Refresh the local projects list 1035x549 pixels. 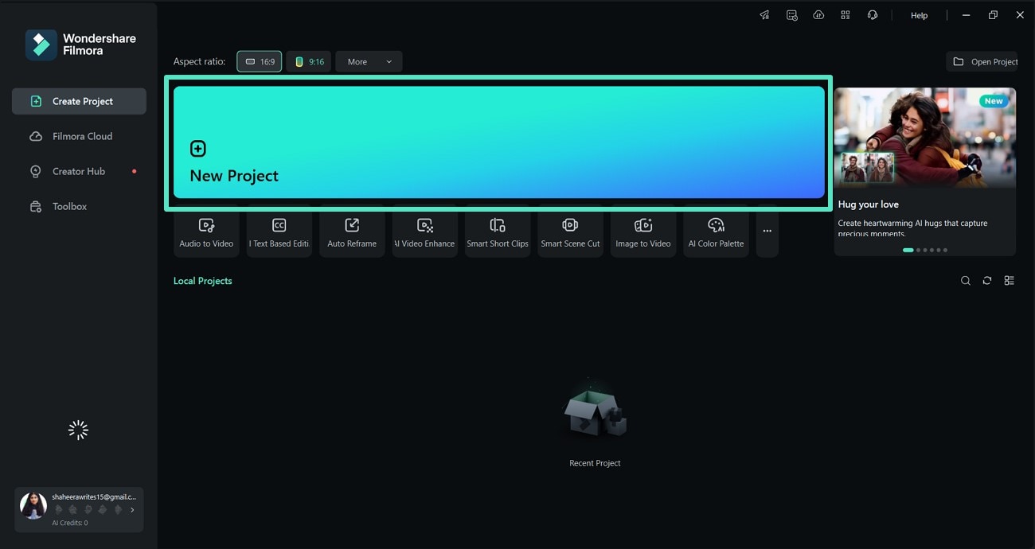pos(987,281)
